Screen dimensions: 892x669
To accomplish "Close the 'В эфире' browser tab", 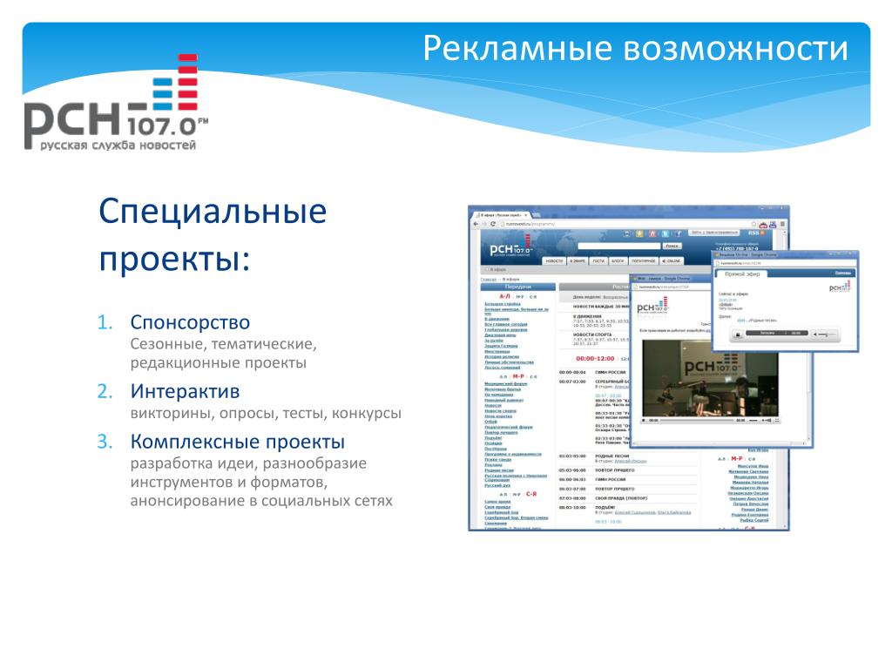I will [x=525, y=215].
